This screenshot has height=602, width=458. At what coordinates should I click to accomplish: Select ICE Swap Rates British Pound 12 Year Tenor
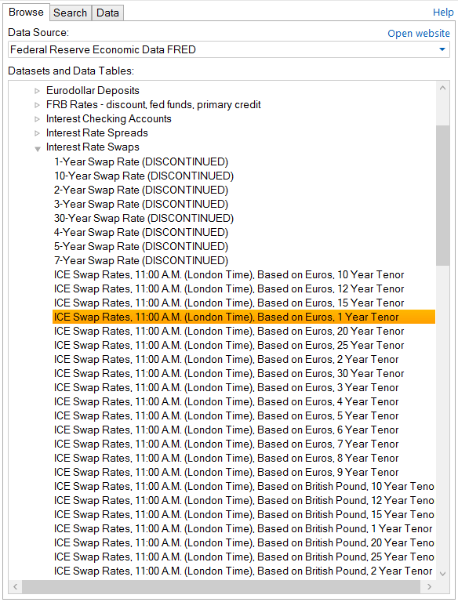click(244, 501)
